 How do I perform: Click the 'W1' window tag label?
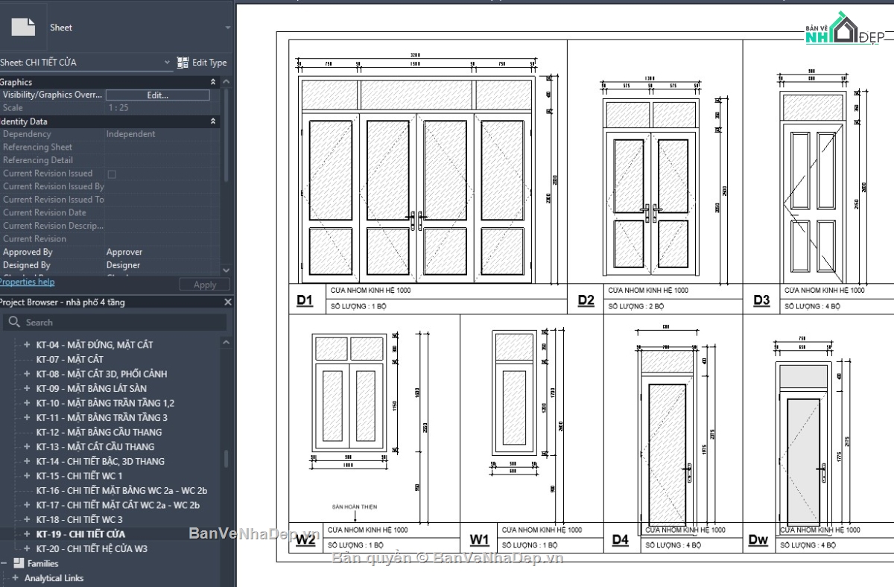click(479, 539)
